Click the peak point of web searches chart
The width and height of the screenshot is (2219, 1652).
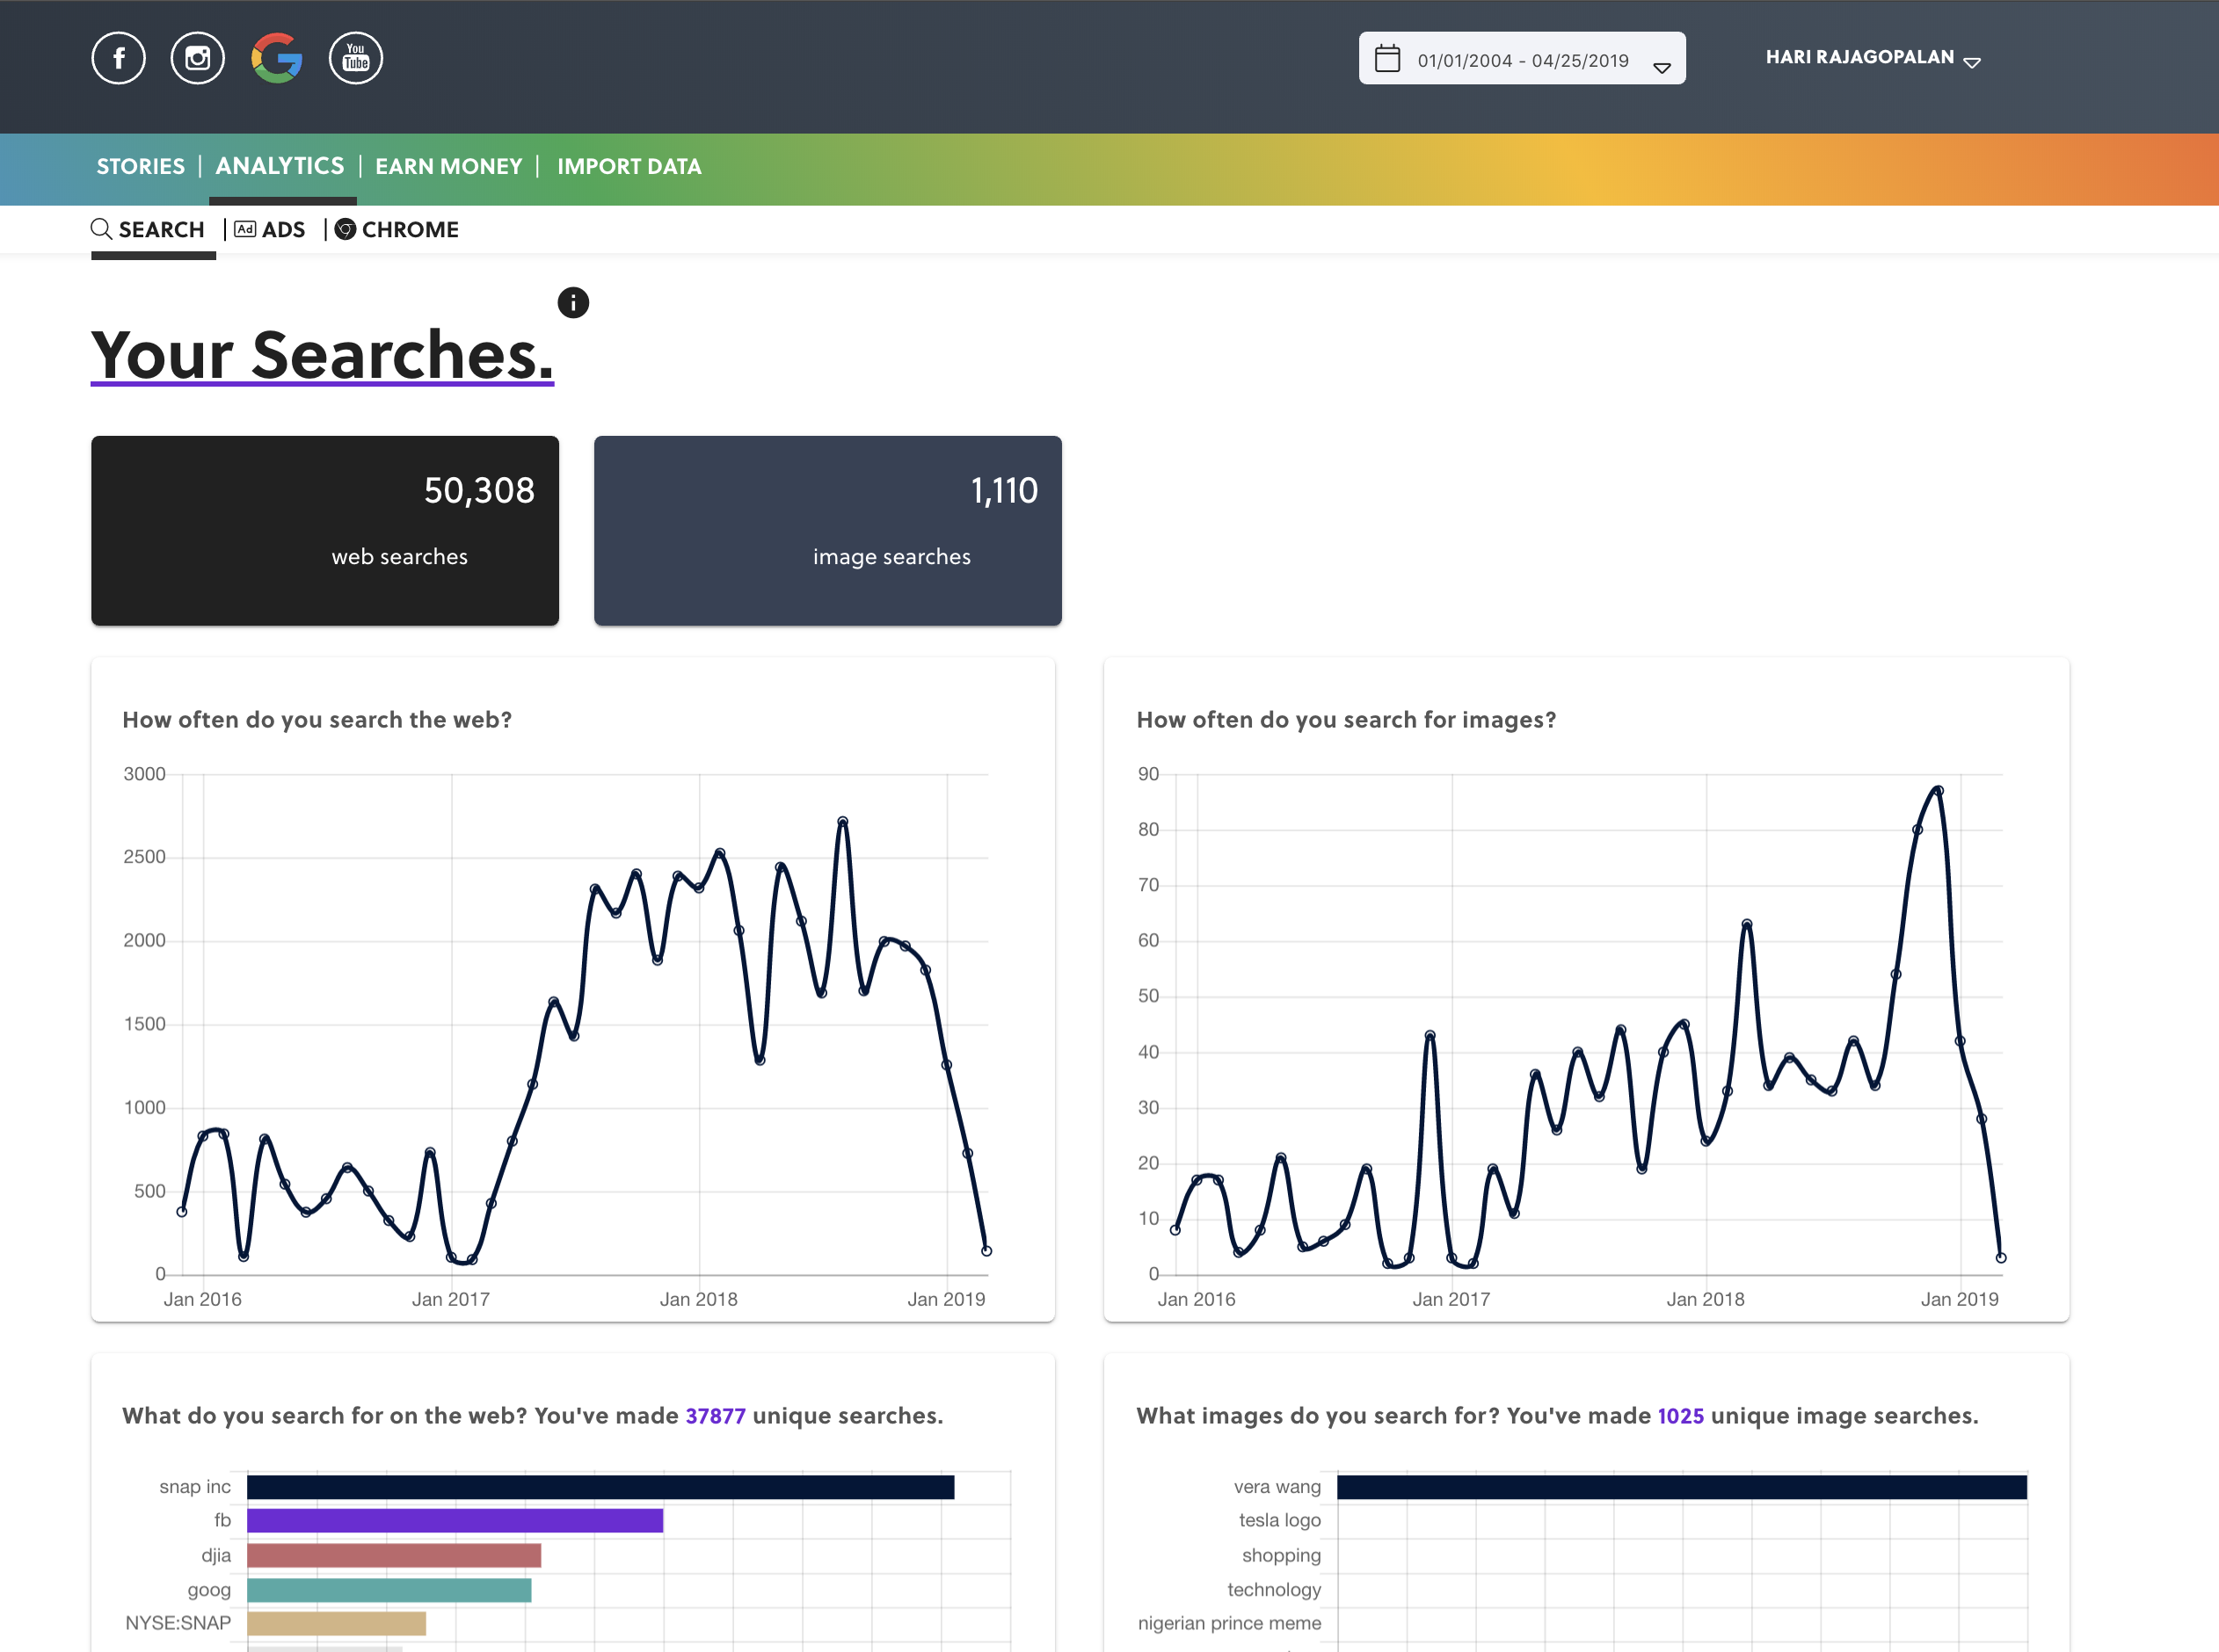(x=842, y=821)
